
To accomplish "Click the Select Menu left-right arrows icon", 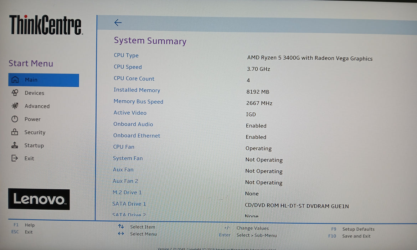I will 121,234.
